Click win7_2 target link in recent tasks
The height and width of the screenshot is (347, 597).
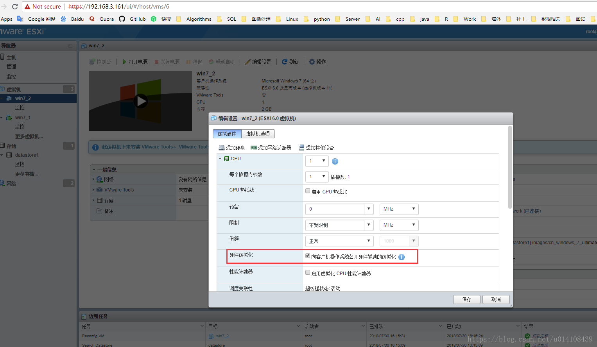222,336
